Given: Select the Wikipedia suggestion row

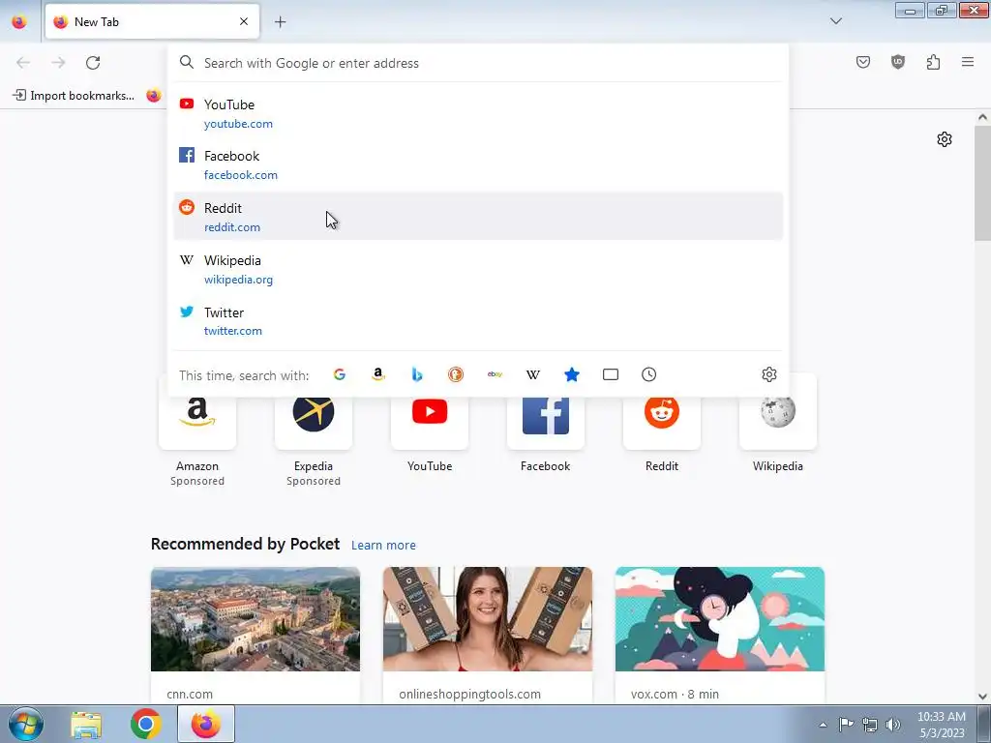Looking at the screenshot, I should click(x=478, y=269).
